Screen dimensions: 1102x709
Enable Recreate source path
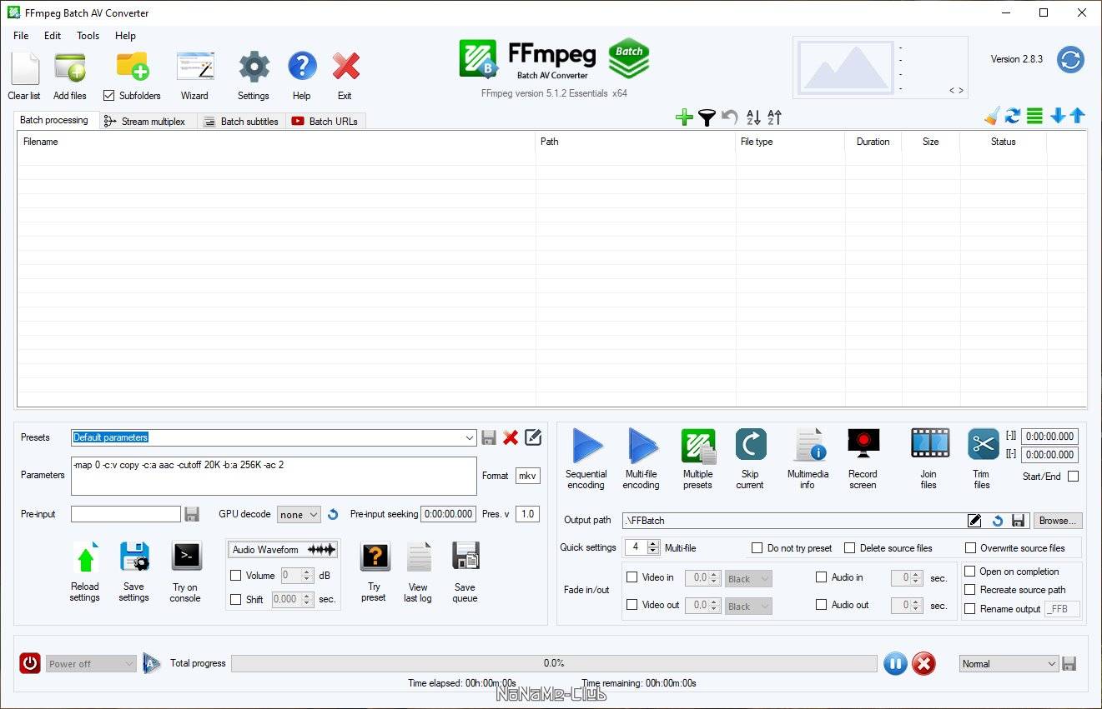click(969, 590)
